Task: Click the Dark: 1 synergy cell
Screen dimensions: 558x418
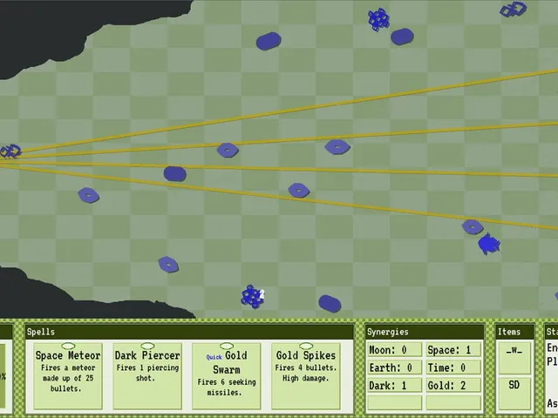Action: (394, 385)
